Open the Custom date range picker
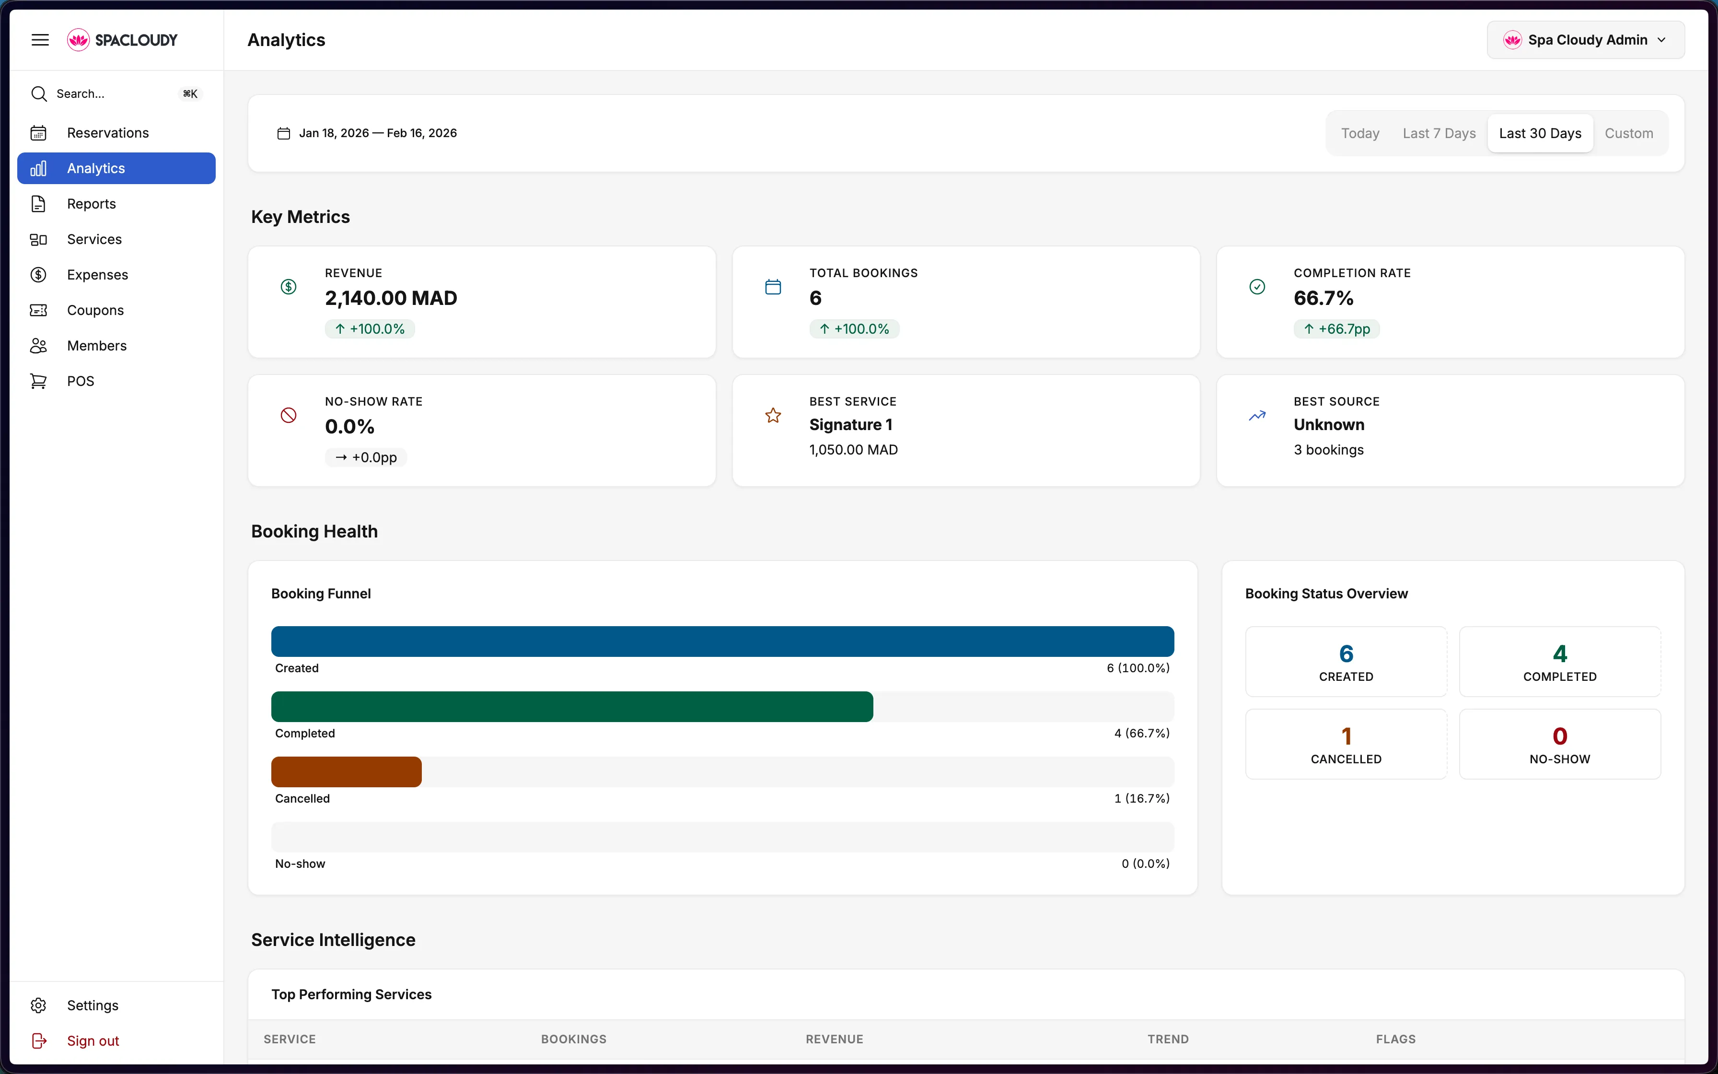1718x1074 pixels. [x=1628, y=133]
